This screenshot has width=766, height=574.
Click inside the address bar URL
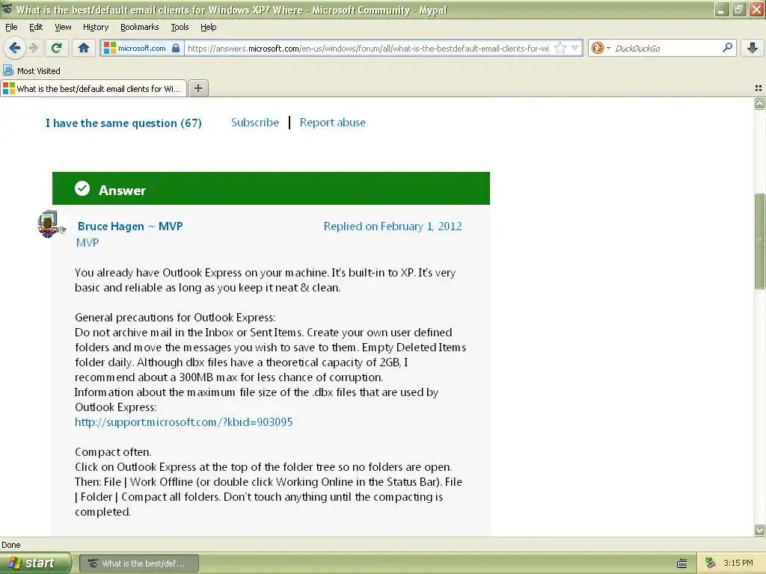368,49
